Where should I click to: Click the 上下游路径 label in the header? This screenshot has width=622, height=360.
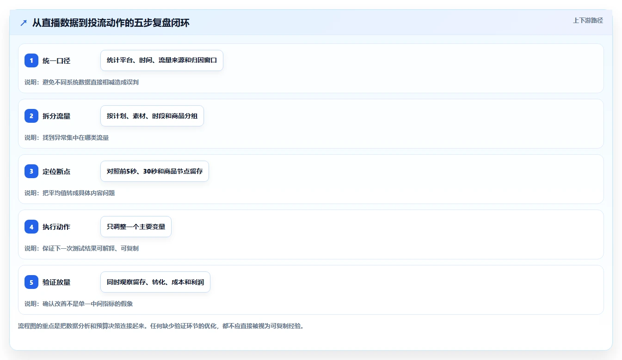(588, 20)
